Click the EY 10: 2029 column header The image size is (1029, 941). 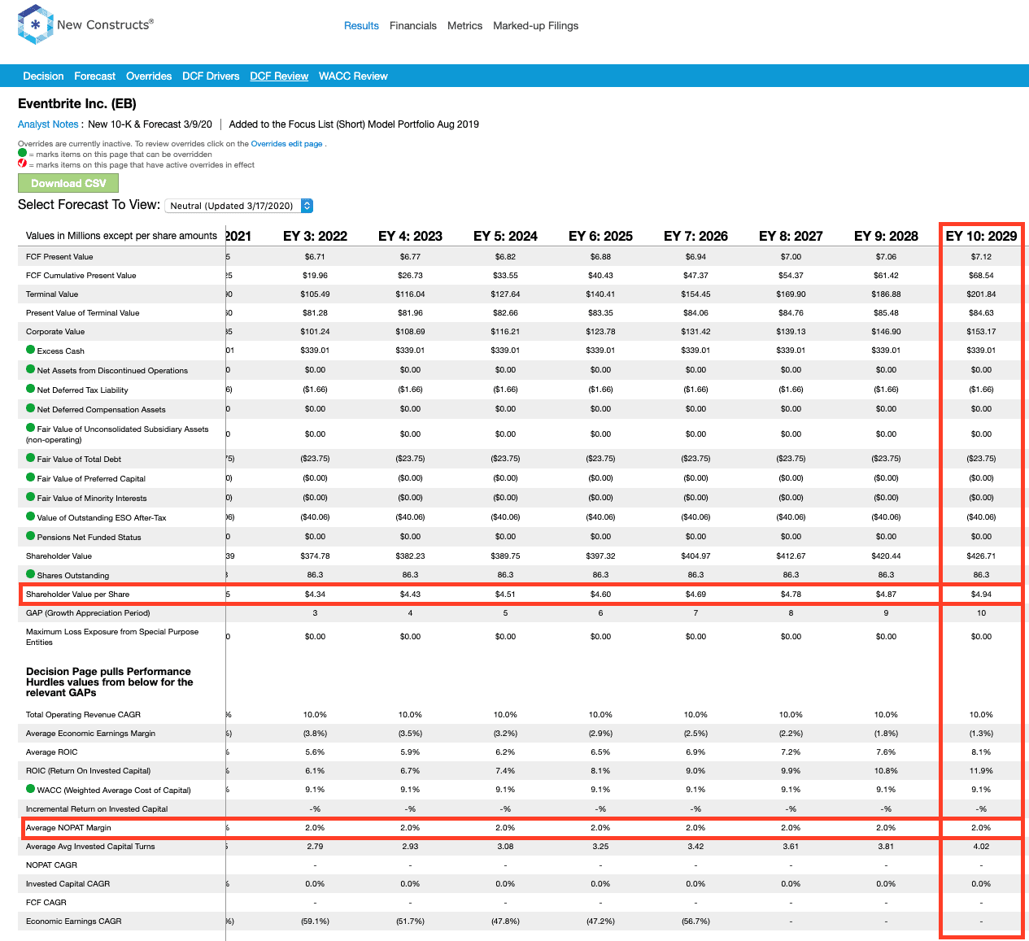(981, 236)
